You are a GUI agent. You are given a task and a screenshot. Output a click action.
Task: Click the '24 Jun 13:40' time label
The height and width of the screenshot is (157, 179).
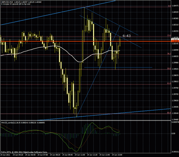(105, 155)
